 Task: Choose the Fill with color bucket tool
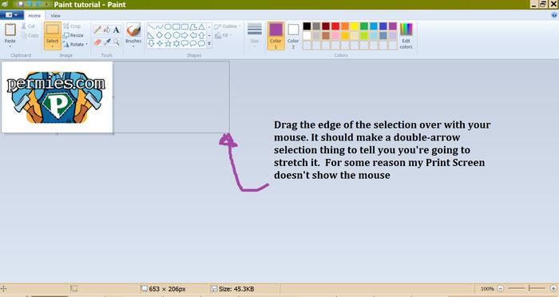click(x=106, y=30)
